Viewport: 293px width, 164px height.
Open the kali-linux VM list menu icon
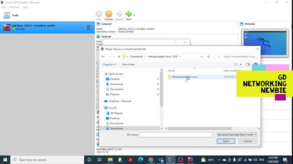[87, 27]
